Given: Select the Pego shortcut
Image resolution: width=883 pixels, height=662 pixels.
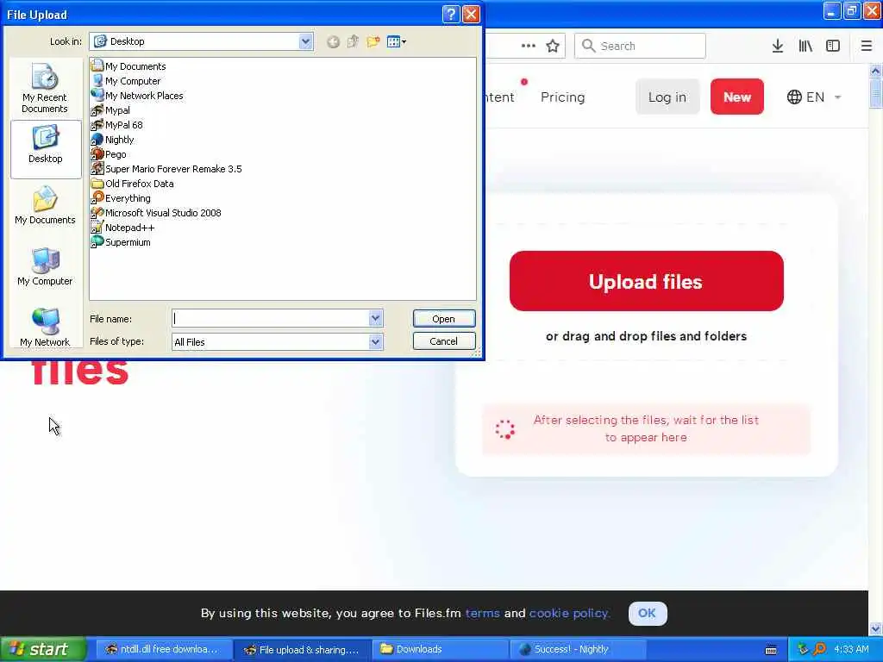Looking at the screenshot, I should point(110,154).
